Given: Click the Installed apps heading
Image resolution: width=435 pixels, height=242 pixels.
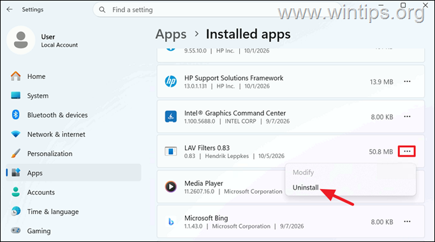Looking at the screenshot, I should (248, 34).
